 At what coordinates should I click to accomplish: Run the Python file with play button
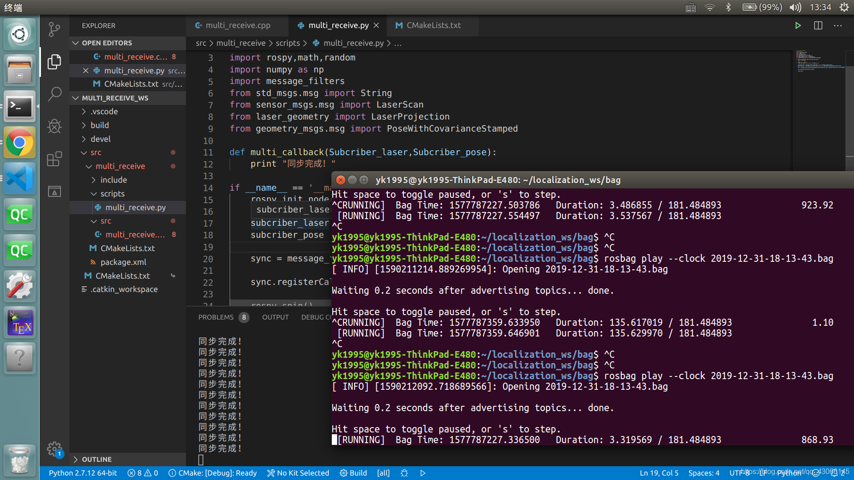pos(798,26)
